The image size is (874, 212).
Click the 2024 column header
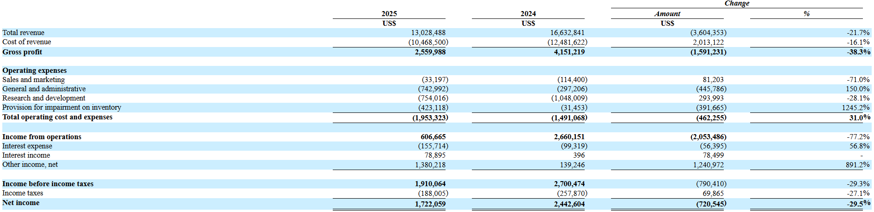tap(528, 14)
